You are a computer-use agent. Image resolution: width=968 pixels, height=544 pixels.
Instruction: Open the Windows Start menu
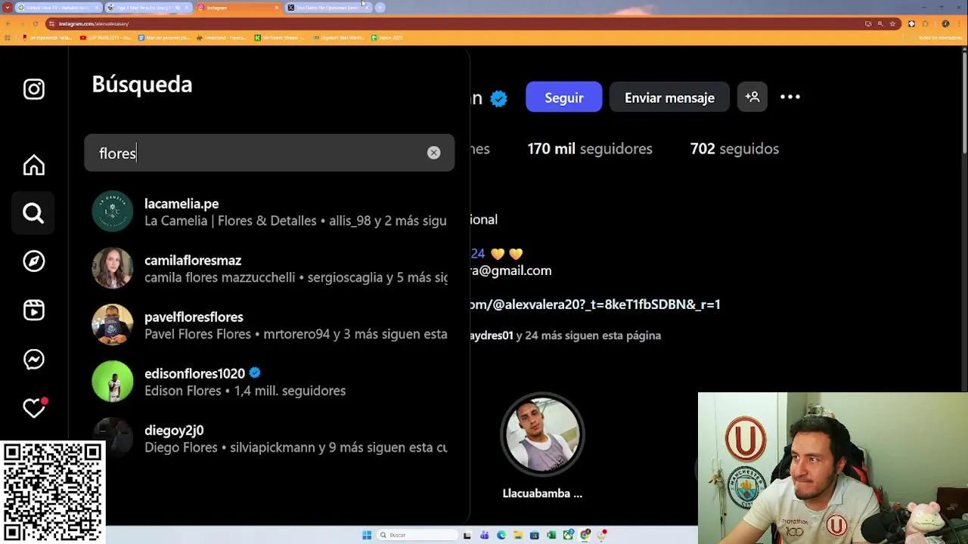367,535
